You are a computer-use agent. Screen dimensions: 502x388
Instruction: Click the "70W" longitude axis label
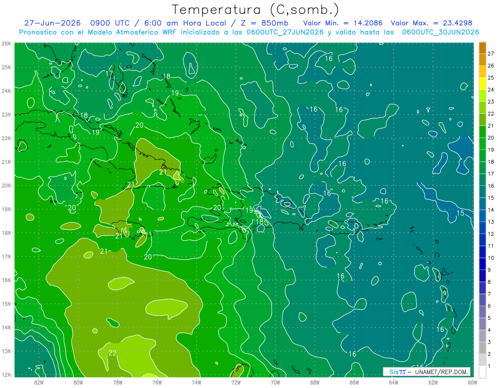[275, 382]
